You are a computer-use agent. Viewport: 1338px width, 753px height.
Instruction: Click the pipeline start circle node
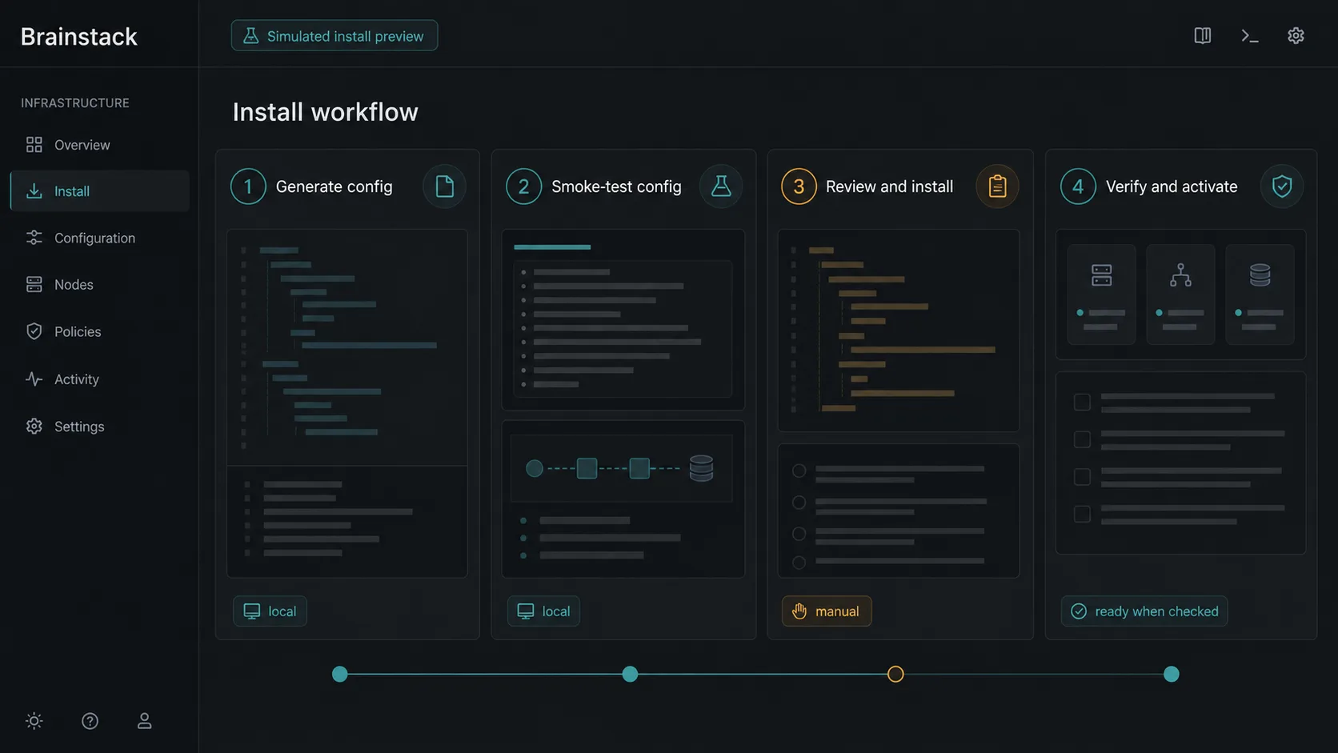click(x=535, y=468)
